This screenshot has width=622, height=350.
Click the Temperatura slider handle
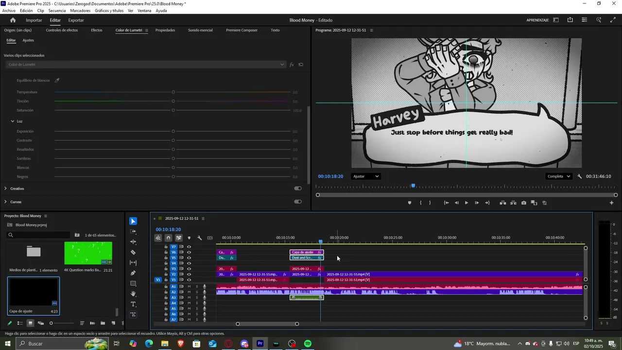click(173, 92)
